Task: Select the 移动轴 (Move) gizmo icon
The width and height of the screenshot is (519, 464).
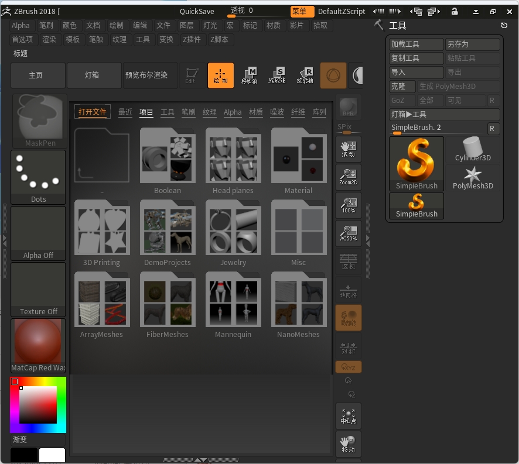Action: click(249, 75)
